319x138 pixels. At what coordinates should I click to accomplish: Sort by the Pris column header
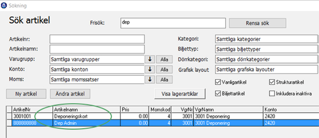coord(135,110)
